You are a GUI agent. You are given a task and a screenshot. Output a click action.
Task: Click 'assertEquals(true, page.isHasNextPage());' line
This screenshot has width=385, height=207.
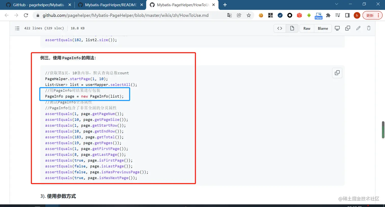(x=91, y=178)
